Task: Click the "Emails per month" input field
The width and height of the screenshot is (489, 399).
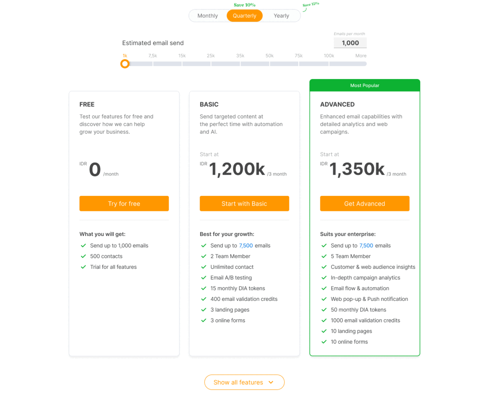Action: [350, 43]
